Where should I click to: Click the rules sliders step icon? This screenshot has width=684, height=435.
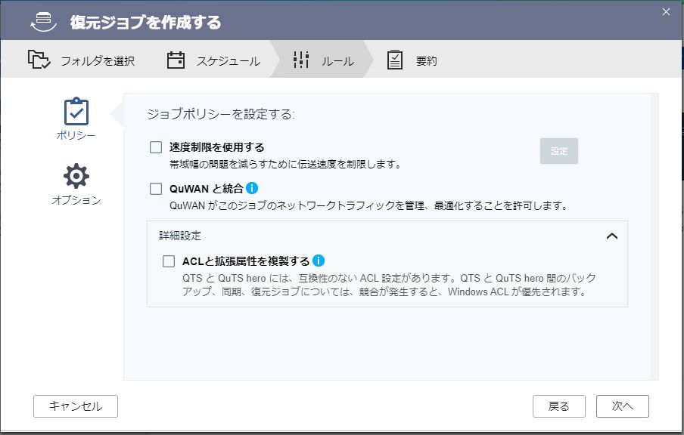(x=301, y=60)
